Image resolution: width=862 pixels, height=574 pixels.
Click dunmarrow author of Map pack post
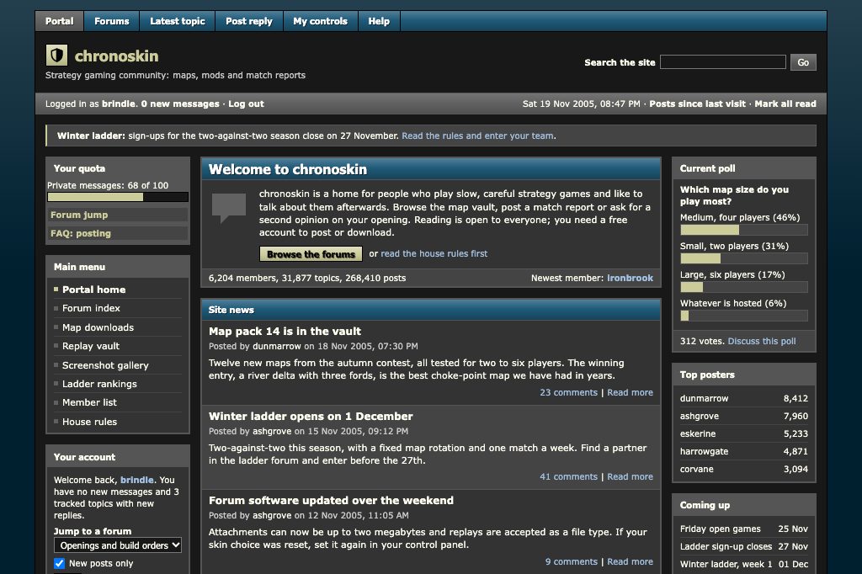[276, 347]
